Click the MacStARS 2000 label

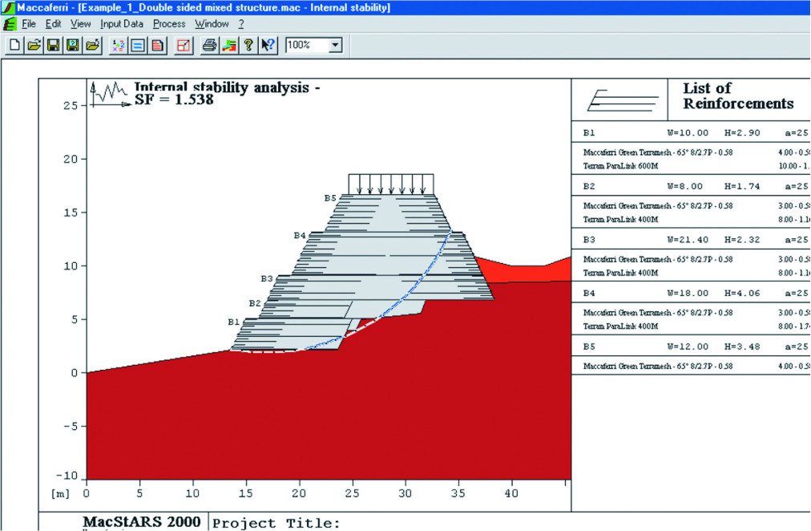[141, 521]
